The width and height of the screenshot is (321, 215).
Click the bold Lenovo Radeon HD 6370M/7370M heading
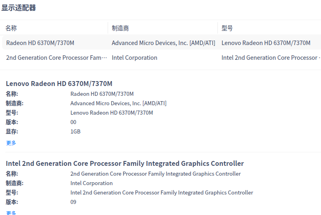pyautogui.click(x=59, y=84)
